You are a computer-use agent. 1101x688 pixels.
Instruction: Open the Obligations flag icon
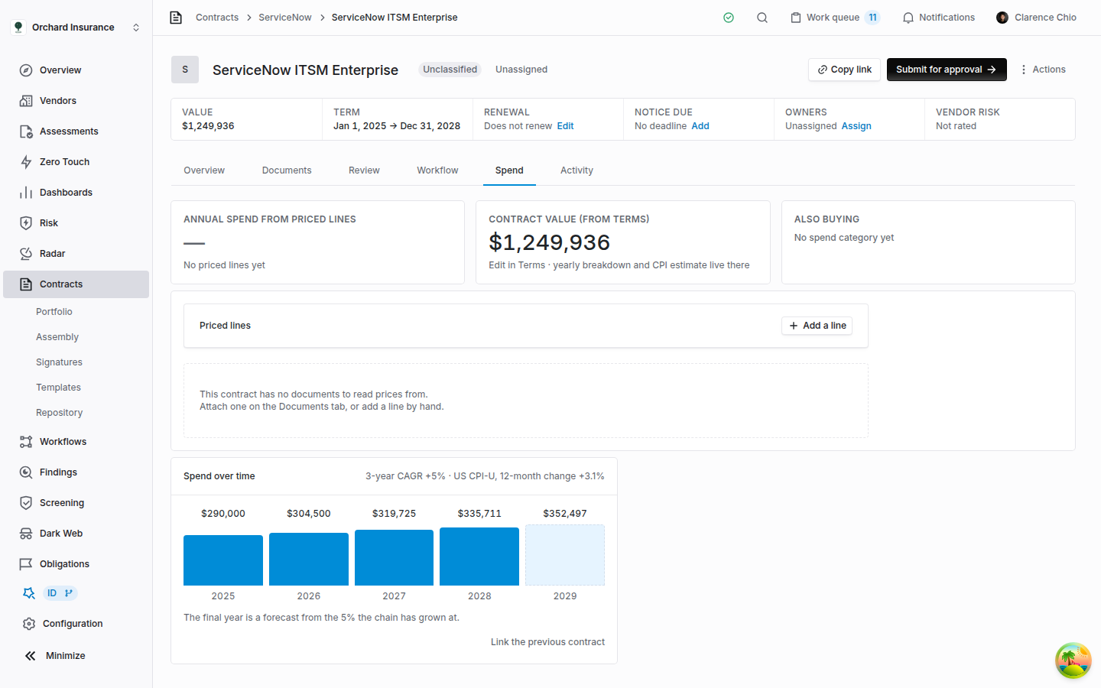coord(26,564)
